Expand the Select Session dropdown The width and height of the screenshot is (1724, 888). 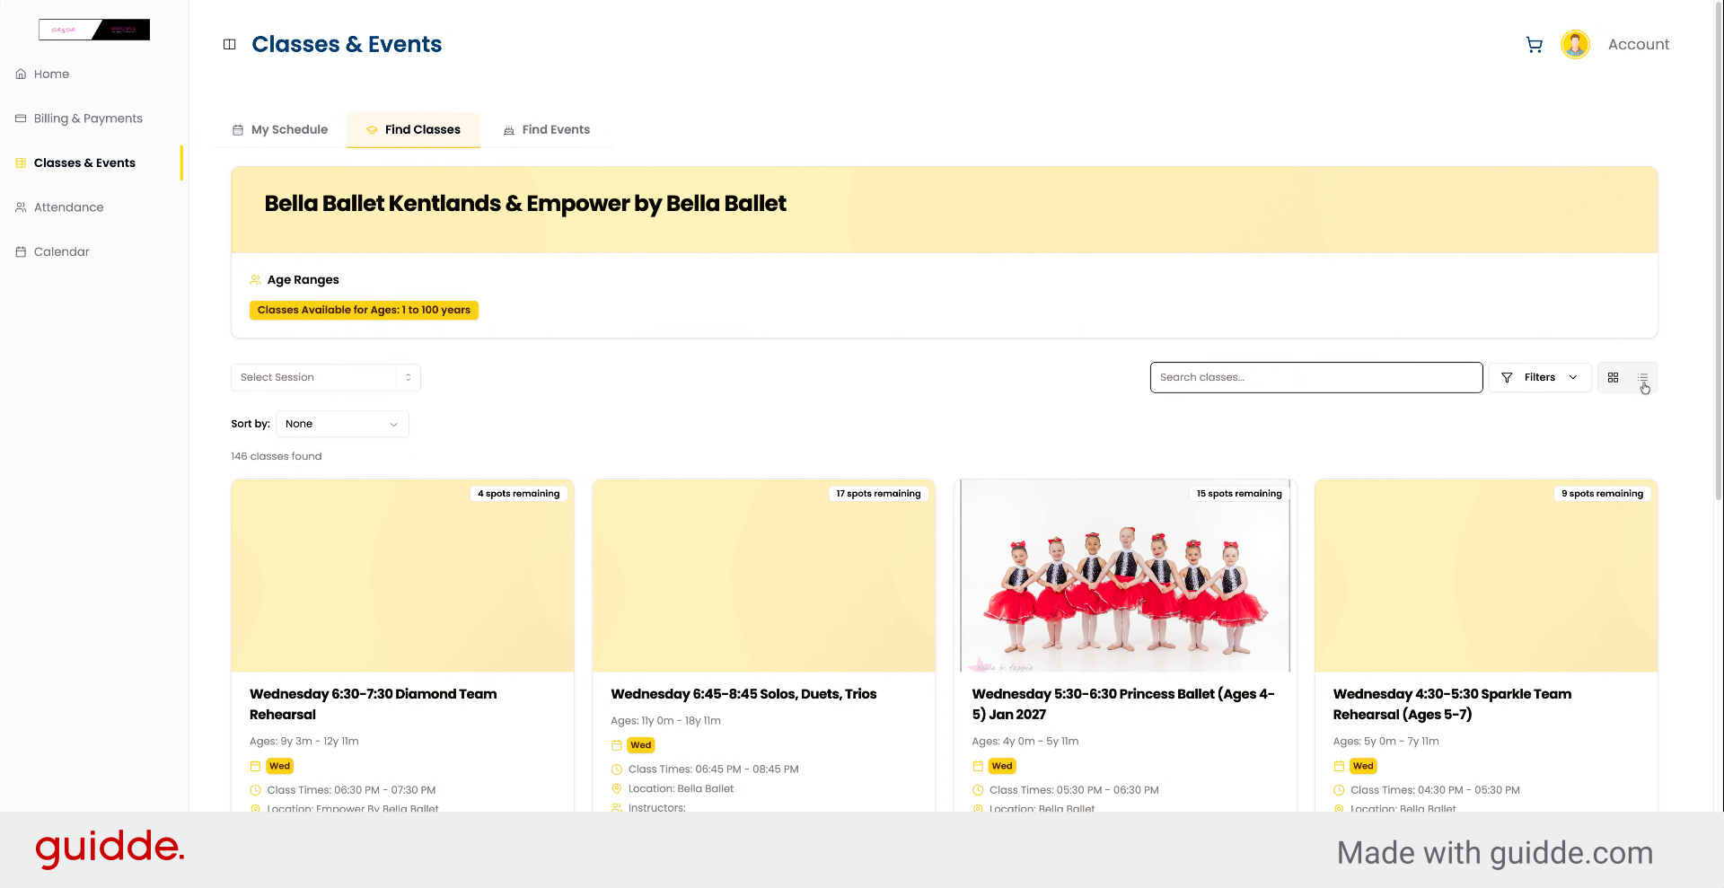click(x=326, y=378)
